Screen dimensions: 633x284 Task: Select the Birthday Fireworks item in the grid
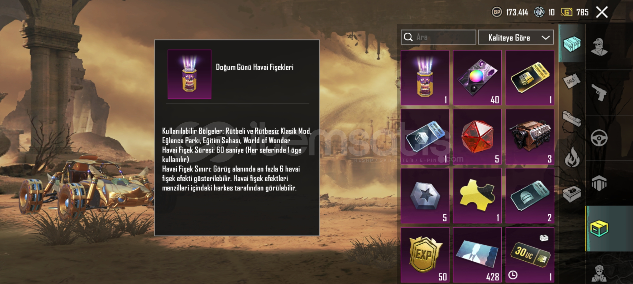425,78
